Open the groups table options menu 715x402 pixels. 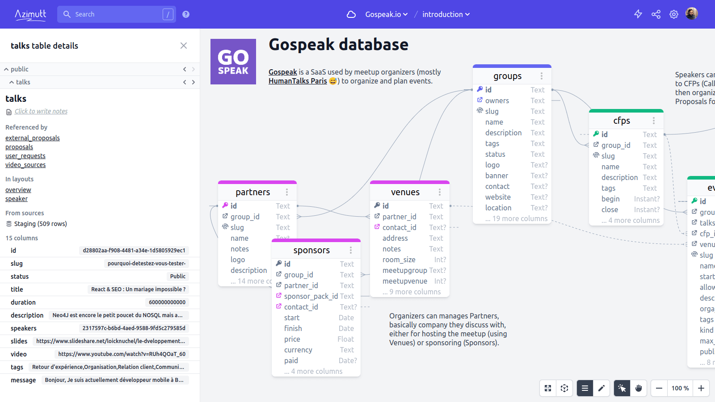coord(542,76)
